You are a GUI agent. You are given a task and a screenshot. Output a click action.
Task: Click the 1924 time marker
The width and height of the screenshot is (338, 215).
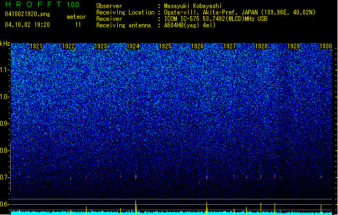(133, 46)
